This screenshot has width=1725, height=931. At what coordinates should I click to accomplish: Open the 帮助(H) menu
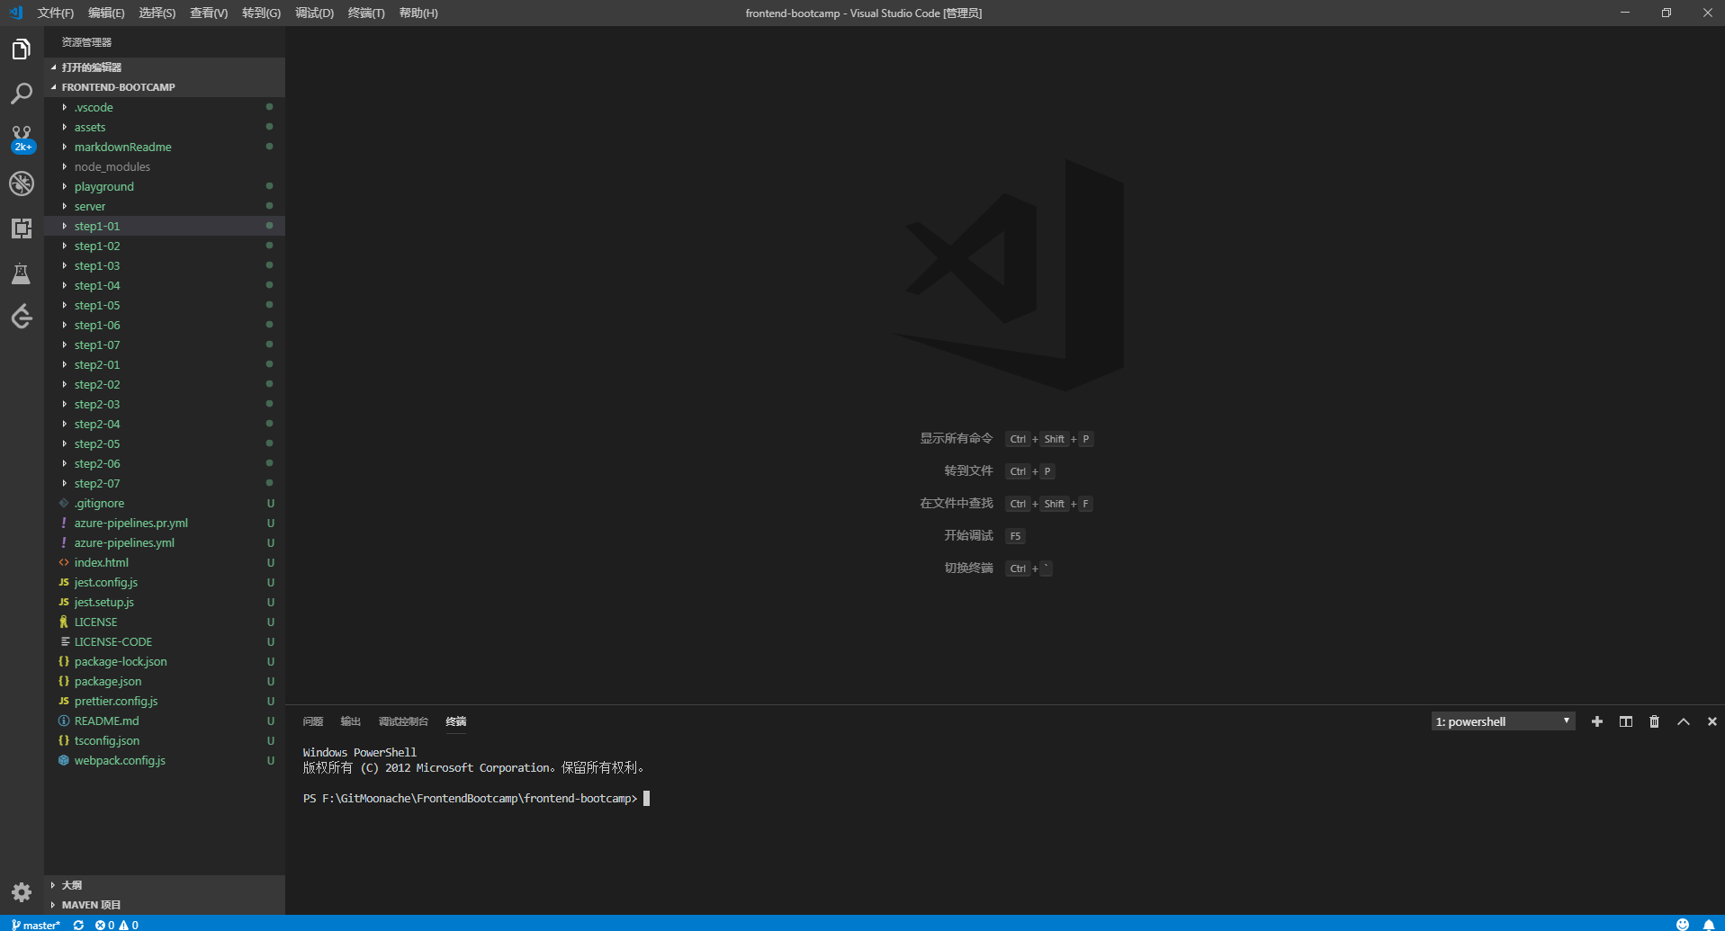tap(418, 13)
